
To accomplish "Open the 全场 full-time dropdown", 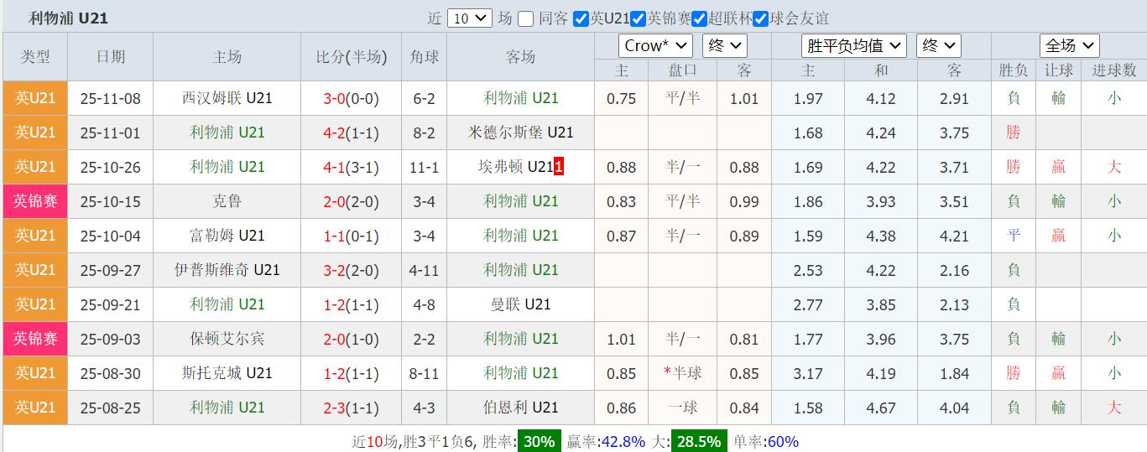I will [1069, 46].
